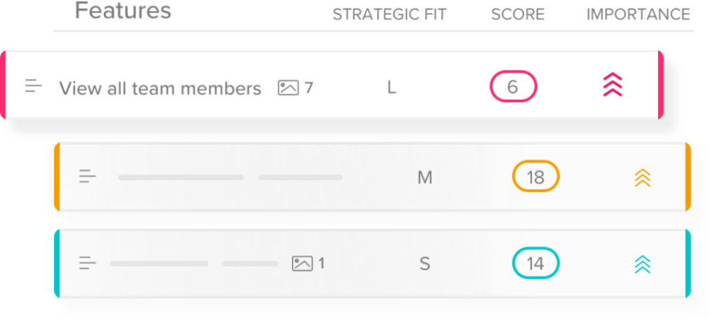Viewport: 710px width, 320px height.
Task: Click the Features heading
Action: [x=123, y=11]
